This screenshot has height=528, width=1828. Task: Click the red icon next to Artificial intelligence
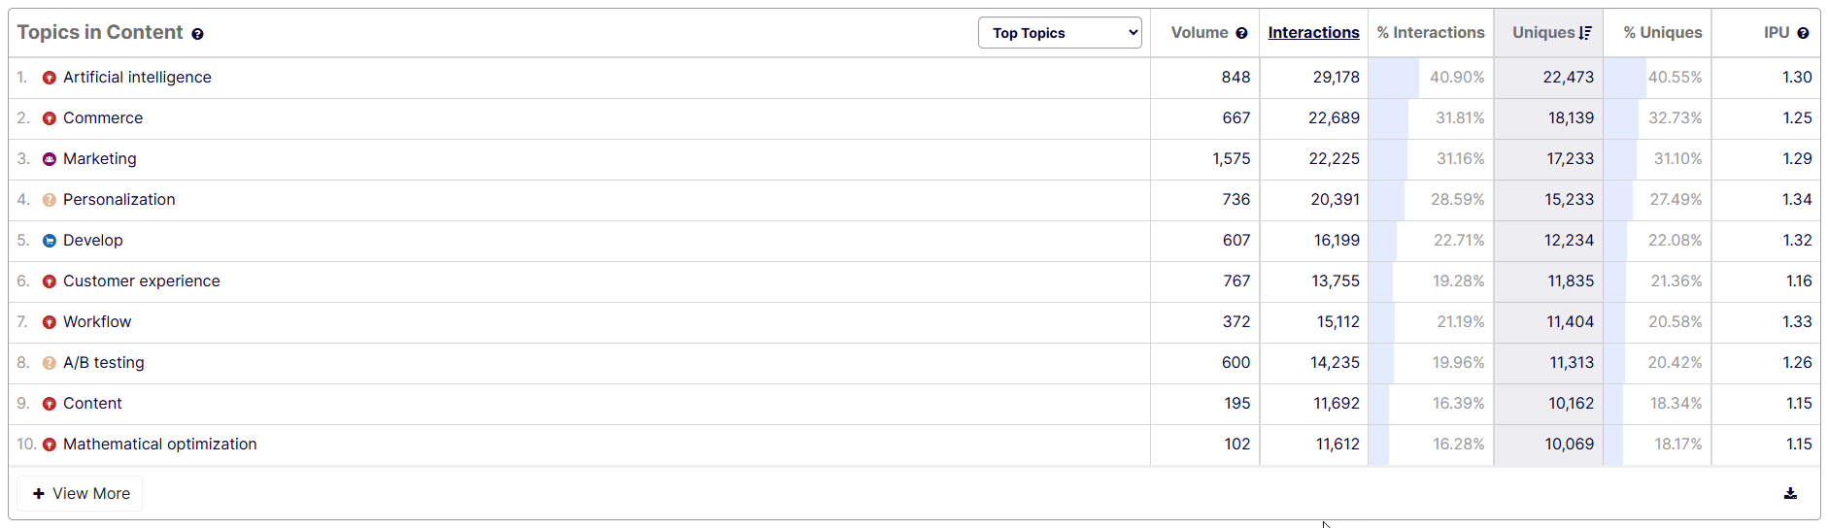(x=50, y=78)
